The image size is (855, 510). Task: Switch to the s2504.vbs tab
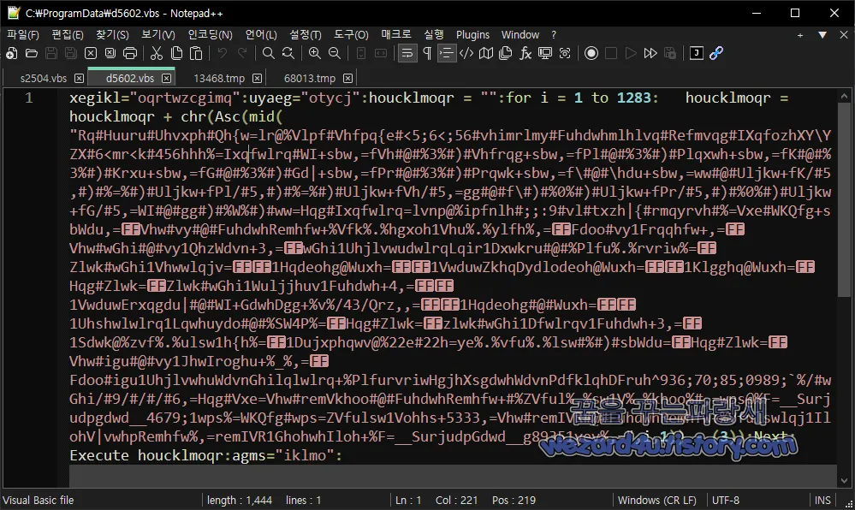click(43, 78)
